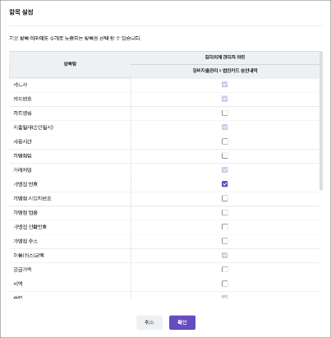This screenshot has width=331, height=338.
Task: Click the 법인카드 승인내역 column header
Action: pos(225,71)
